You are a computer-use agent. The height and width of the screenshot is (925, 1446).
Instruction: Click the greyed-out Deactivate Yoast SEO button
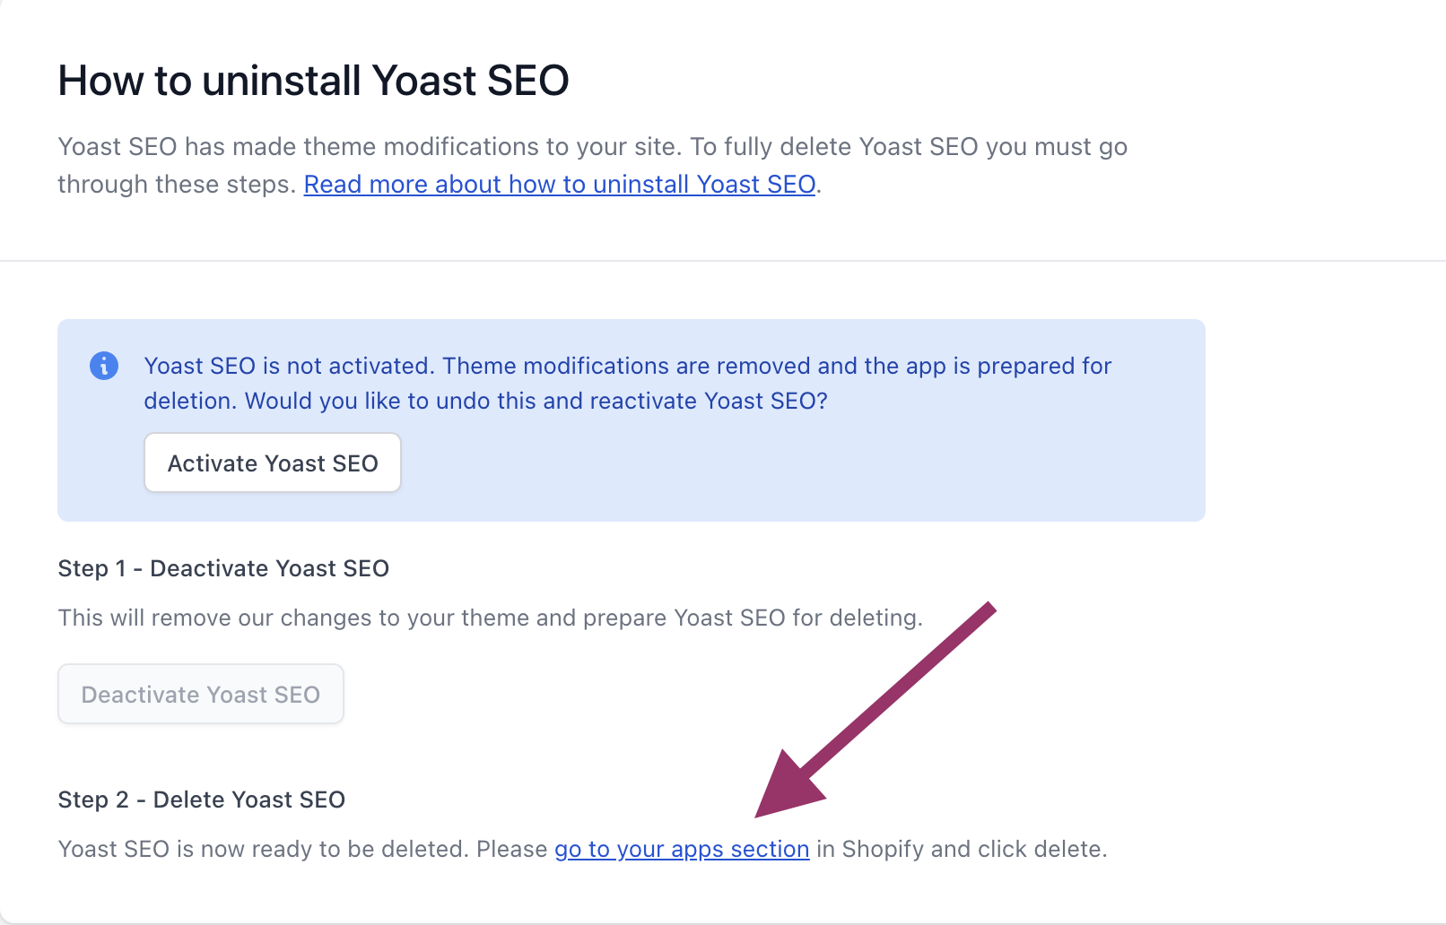tap(201, 695)
